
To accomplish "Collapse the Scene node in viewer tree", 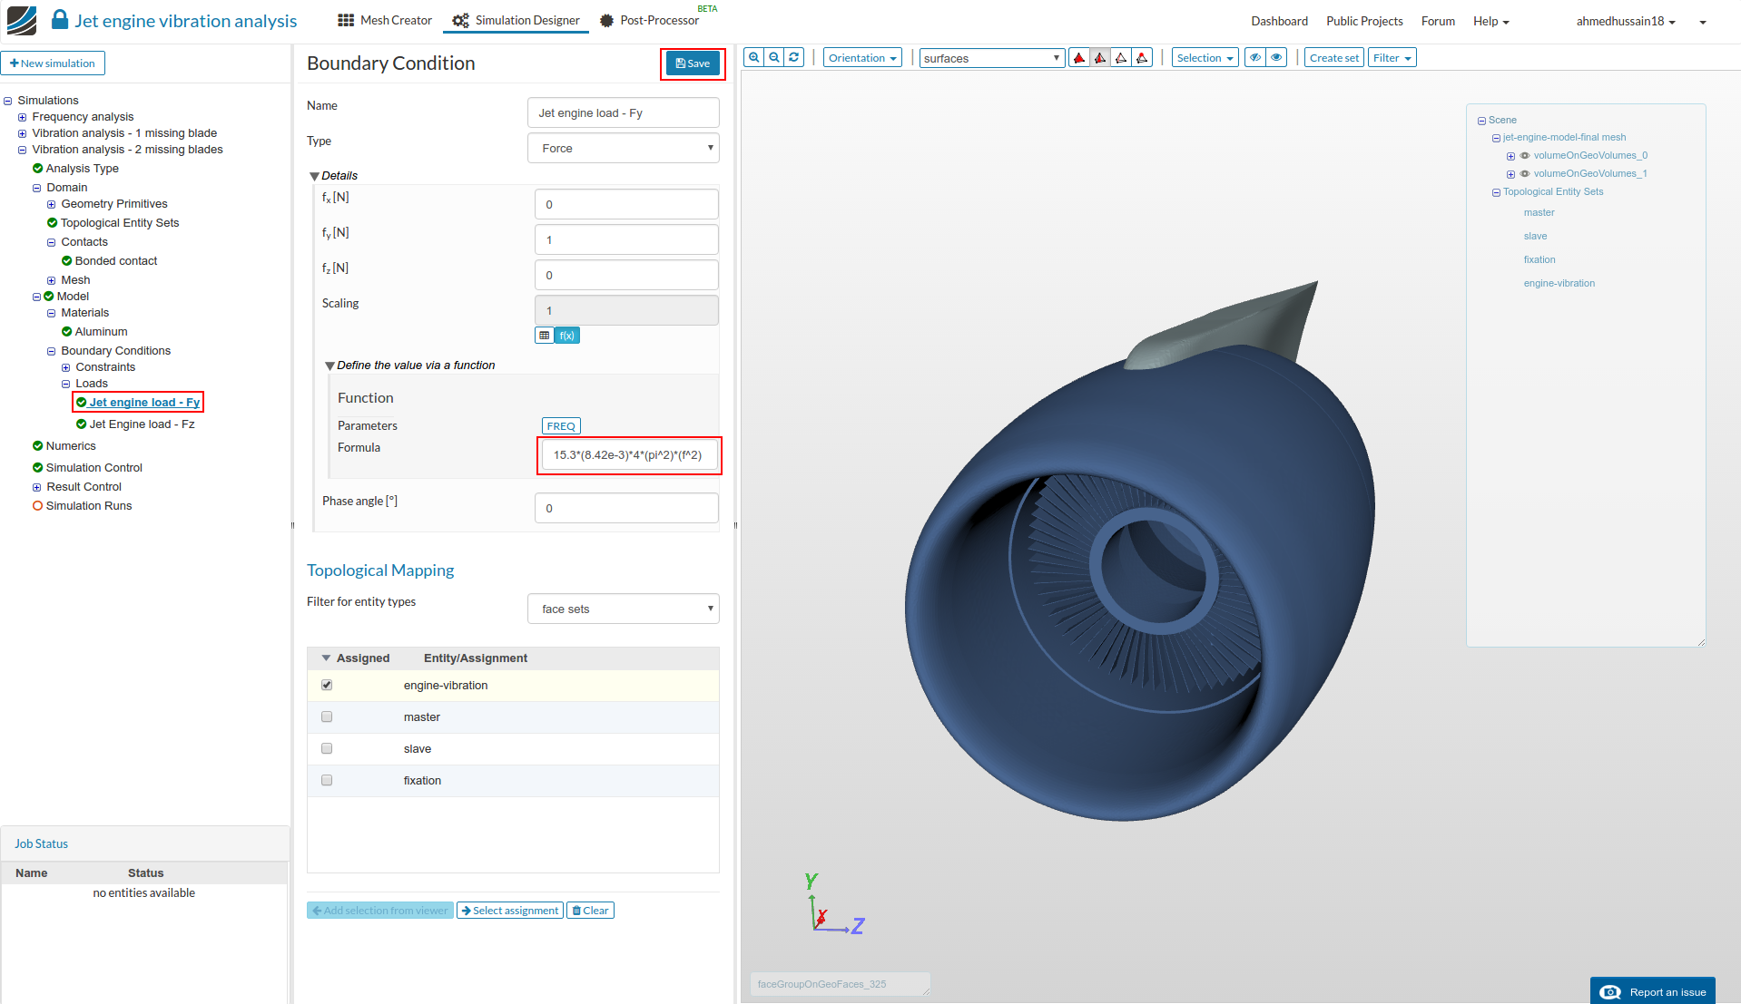I will [1481, 121].
